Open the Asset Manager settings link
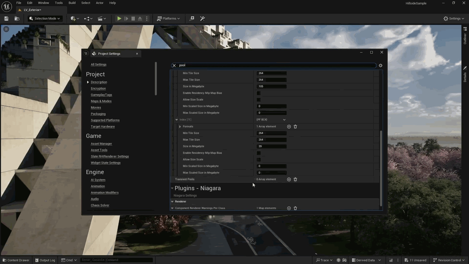469x264 pixels. [101, 144]
